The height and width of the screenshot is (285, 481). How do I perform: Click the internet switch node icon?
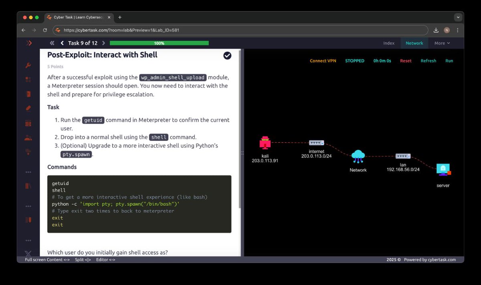coord(316,143)
